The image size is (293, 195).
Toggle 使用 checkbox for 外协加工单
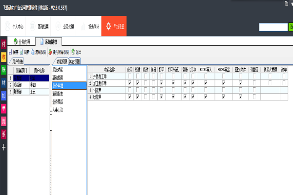pyautogui.click(x=129, y=77)
